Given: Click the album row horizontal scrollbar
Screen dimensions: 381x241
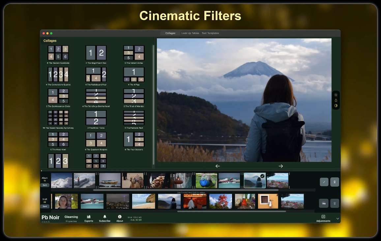Looking at the screenshot, I should 186,190.
